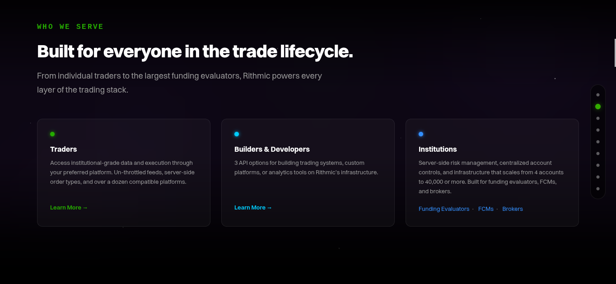Click the blue dot icon above Institutions

coord(421,134)
